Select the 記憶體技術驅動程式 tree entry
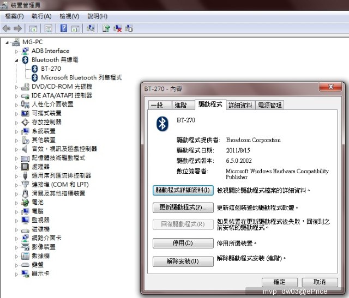Image resolution: width=349 pixels, height=298 pixels. pos(58,158)
